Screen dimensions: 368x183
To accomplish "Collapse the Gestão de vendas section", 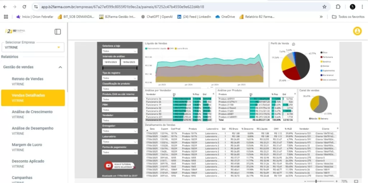I will [60, 67].
